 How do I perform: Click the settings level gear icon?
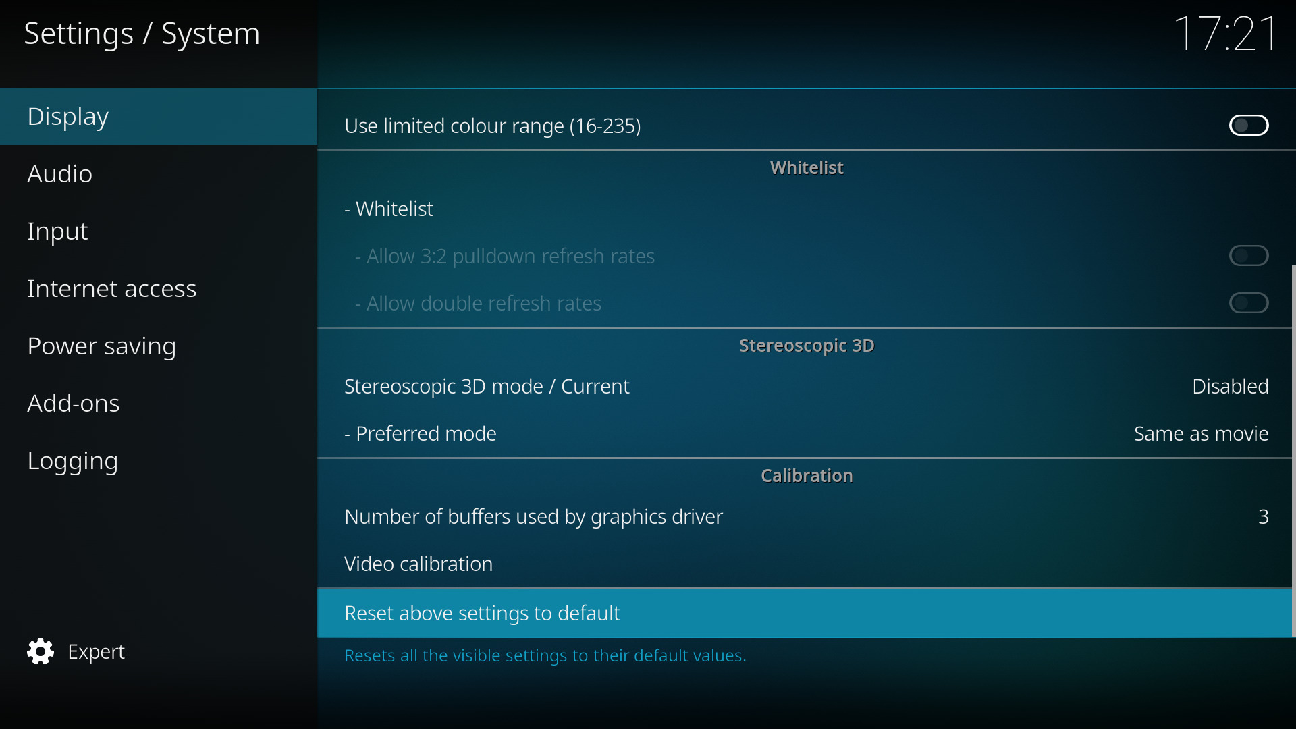40,651
